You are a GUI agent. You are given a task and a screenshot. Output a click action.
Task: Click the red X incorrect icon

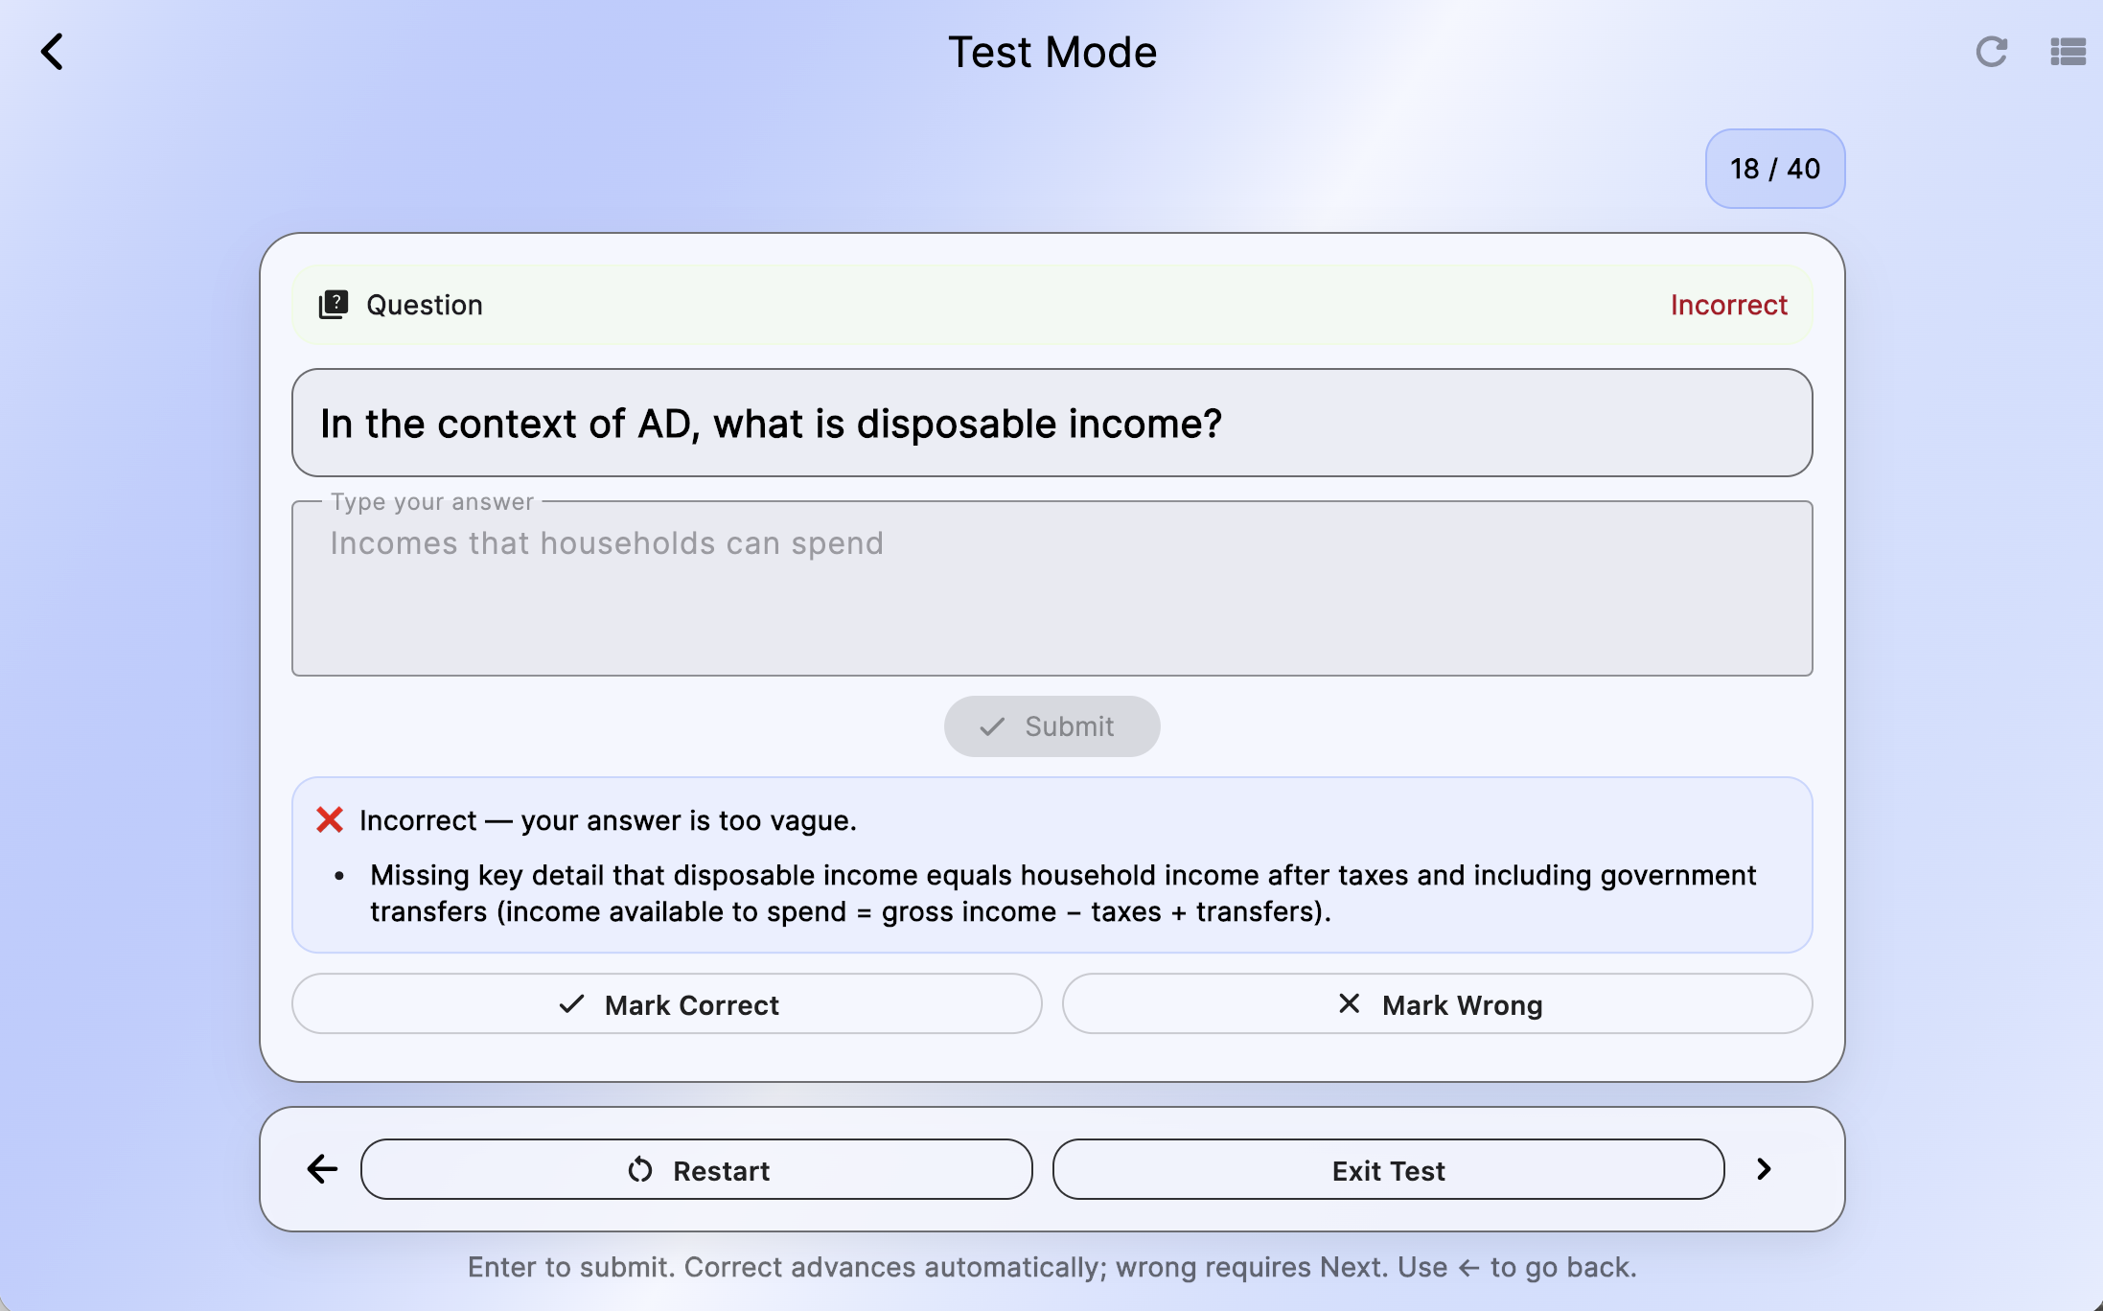point(330,820)
